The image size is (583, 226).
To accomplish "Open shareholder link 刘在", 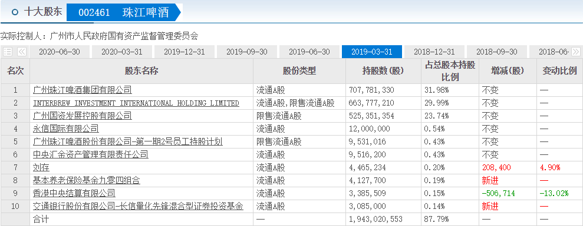I will [x=41, y=167].
